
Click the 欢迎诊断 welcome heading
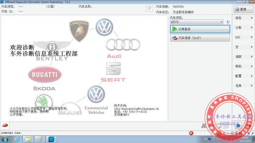22,47
